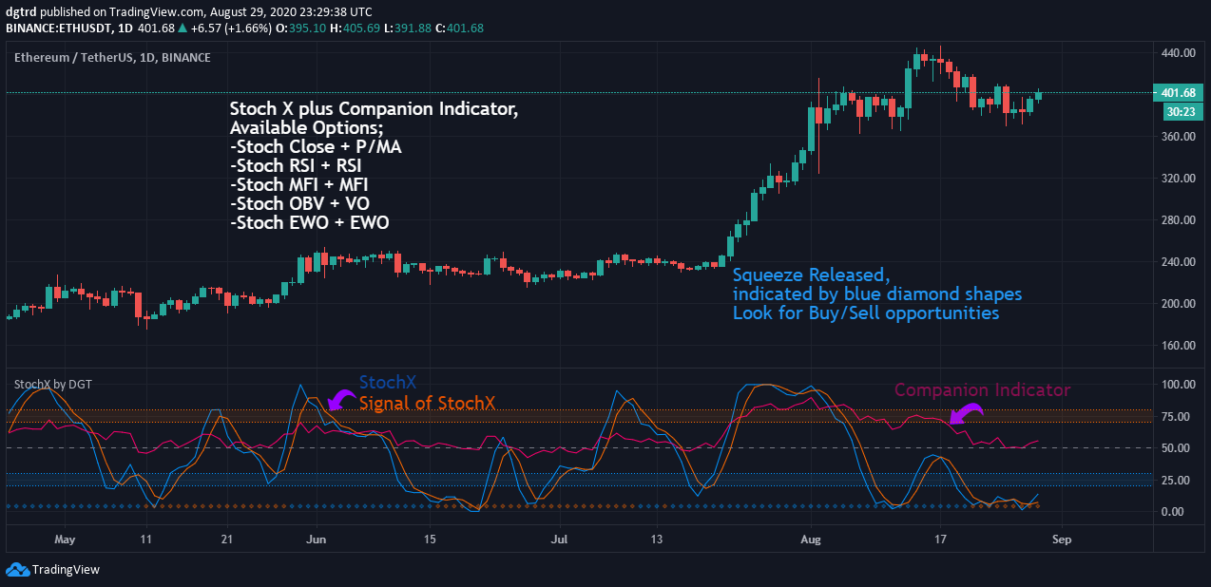Click the low value L:391.88
The image size is (1211, 587).
click(x=408, y=28)
